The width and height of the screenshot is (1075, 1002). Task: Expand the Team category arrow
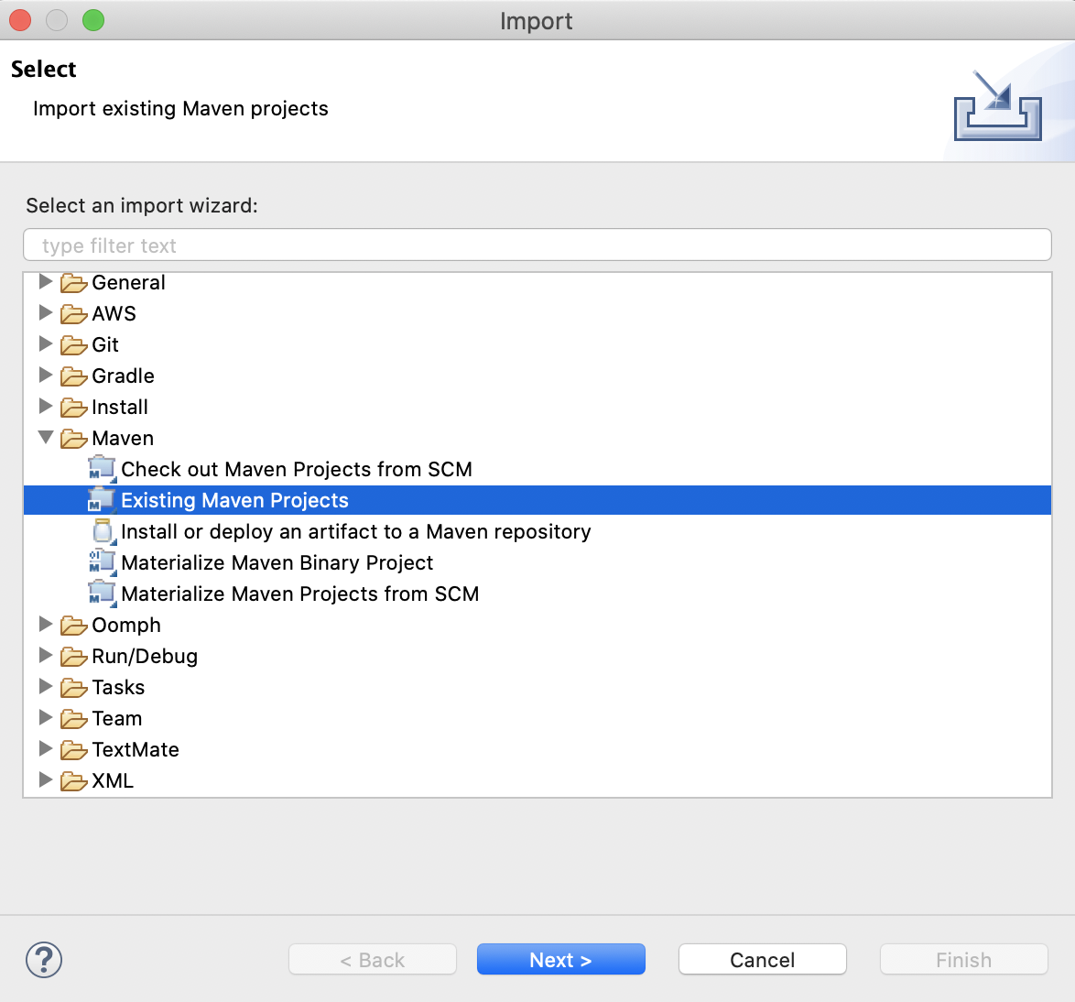tap(45, 717)
